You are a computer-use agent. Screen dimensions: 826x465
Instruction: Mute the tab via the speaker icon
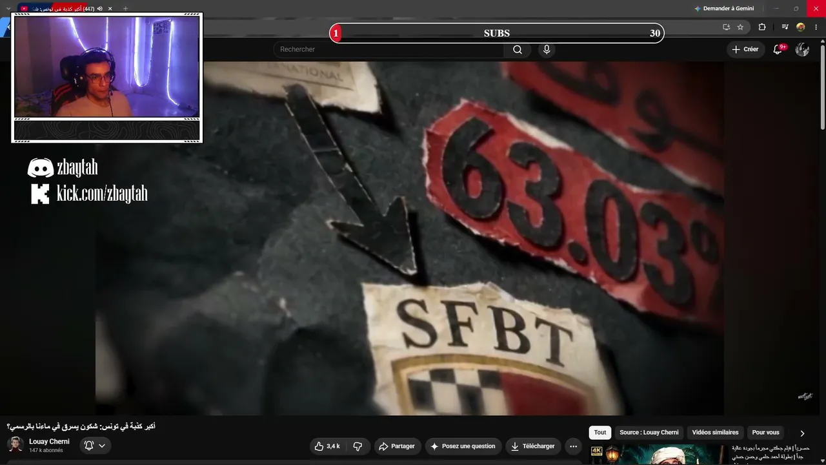pyautogui.click(x=99, y=9)
